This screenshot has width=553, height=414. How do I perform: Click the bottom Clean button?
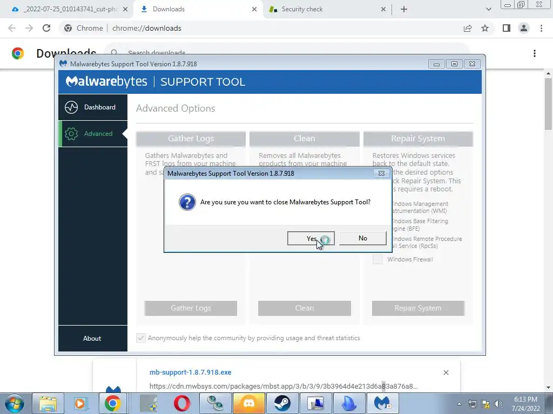pos(305,308)
